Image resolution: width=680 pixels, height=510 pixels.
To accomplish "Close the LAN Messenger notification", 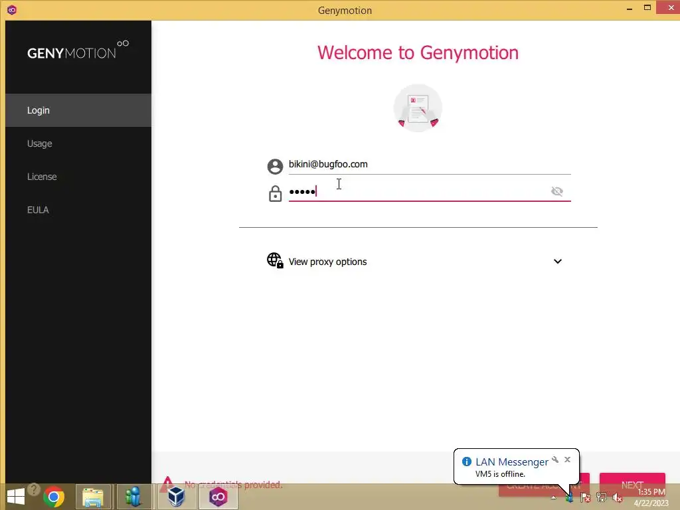I will 567,460.
